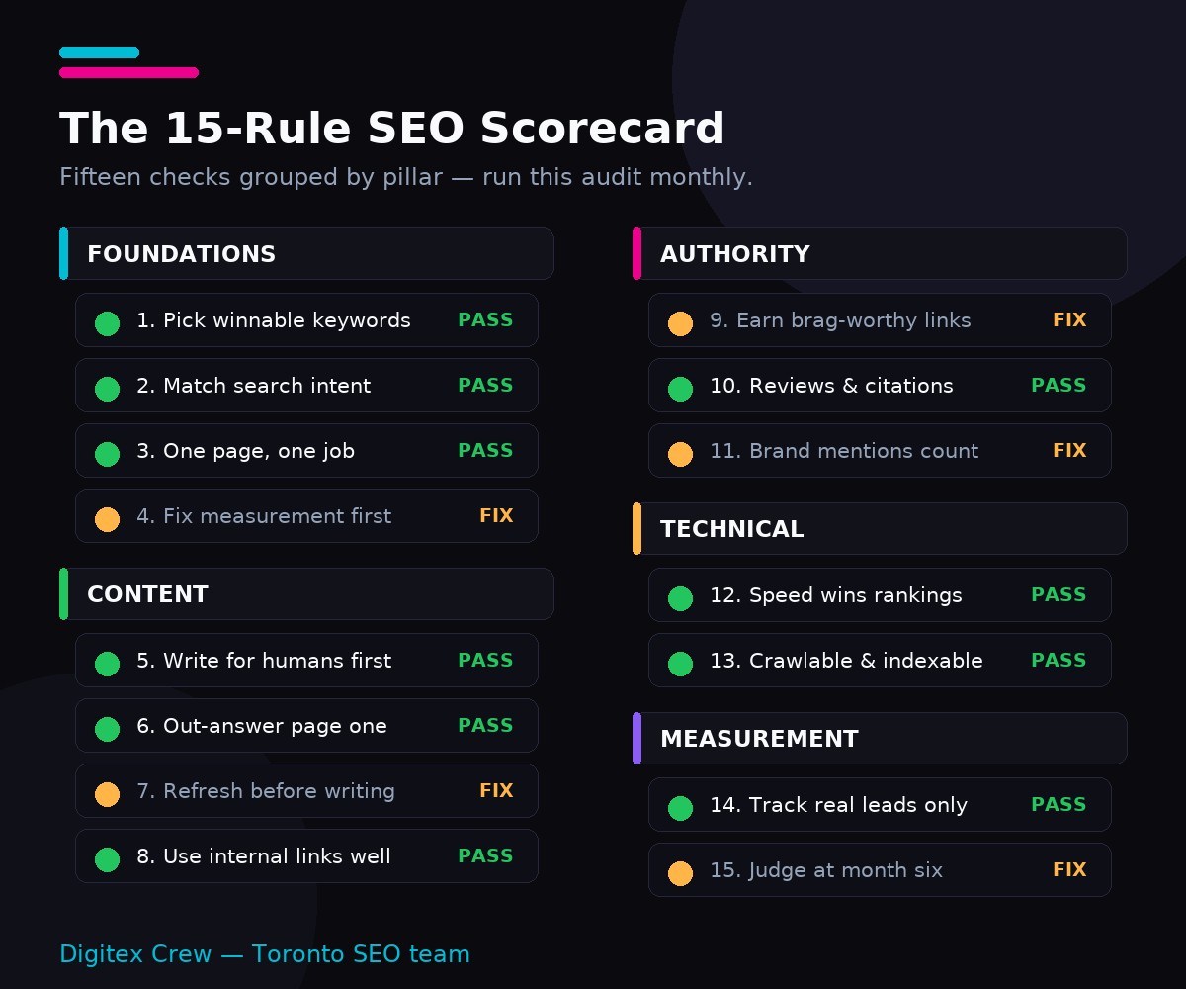
Task: Click PASS status for Write for humans first
Action: [x=485, y=661]
